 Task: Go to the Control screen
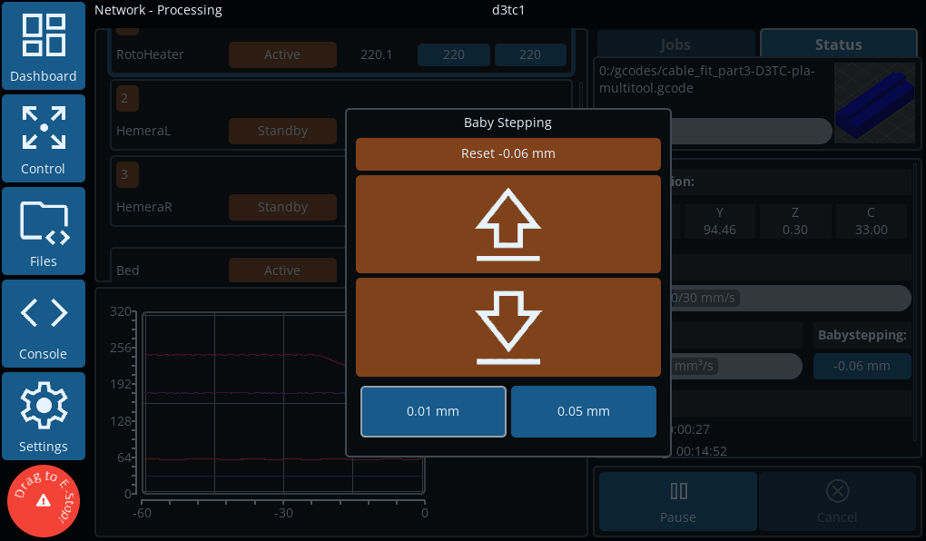pos(44,140)
